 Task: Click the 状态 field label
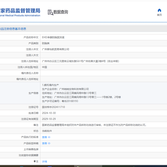[x=36, y=131]
